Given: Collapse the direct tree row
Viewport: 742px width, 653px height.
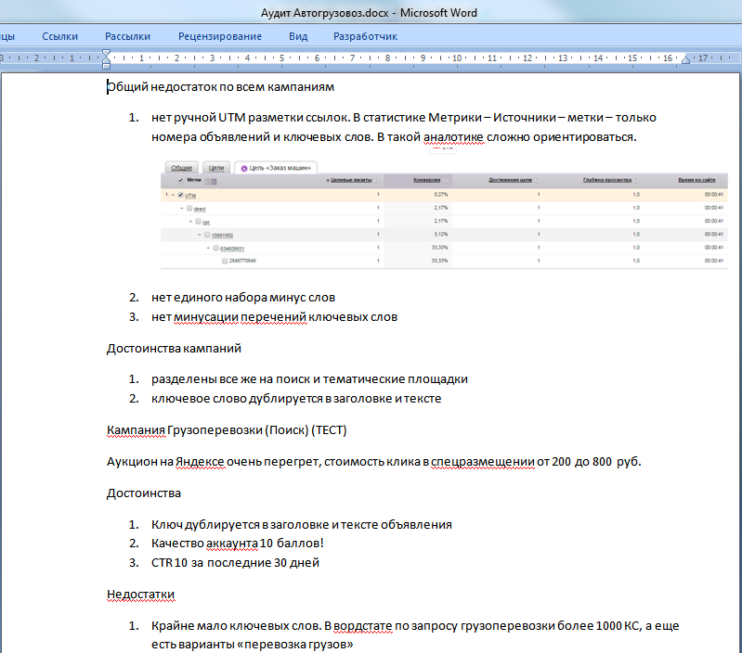Looking at the screenshot, I should pyautogui.click(x=182, y=209).
